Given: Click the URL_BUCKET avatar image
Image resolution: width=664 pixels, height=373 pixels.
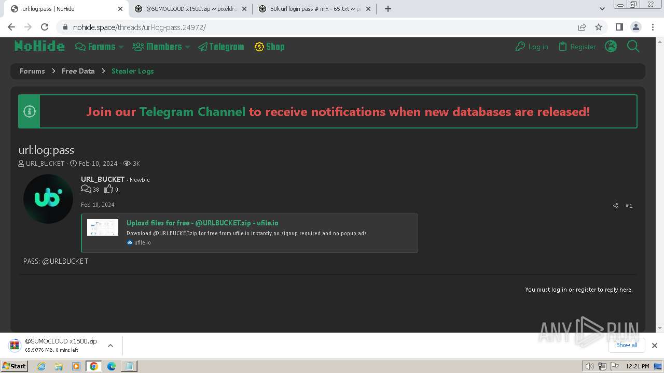Looking at the screenshot, I should click(48, 199).
